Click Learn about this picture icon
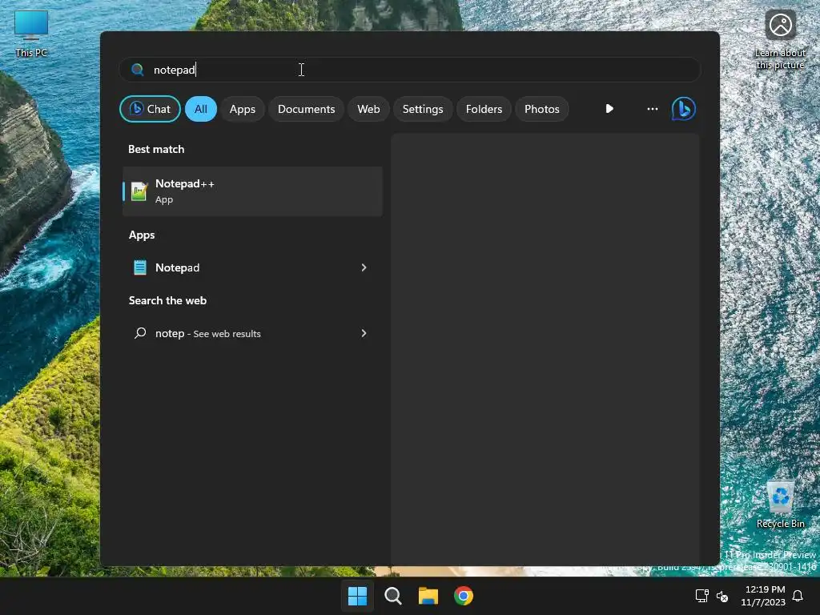This screenshot has height=615, width=820. [x=780, y=40]
